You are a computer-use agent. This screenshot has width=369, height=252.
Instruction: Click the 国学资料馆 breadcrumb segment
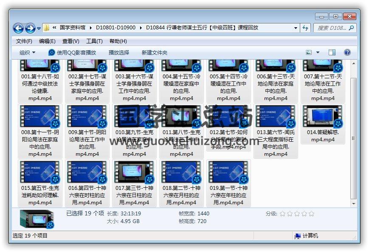click(x=74, y=28)
